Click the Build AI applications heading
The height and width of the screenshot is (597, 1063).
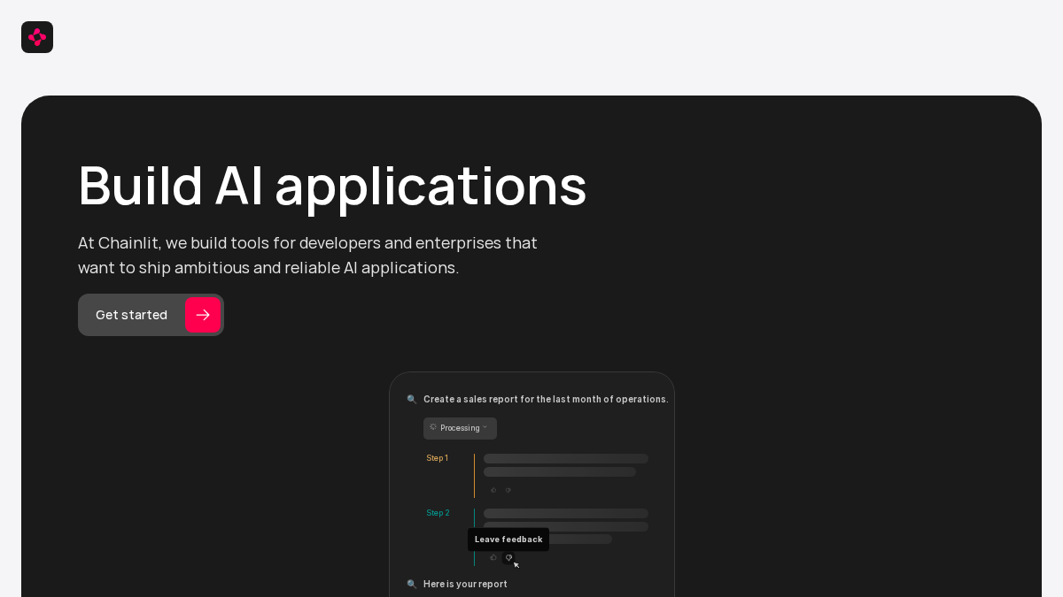coord(332,186)
